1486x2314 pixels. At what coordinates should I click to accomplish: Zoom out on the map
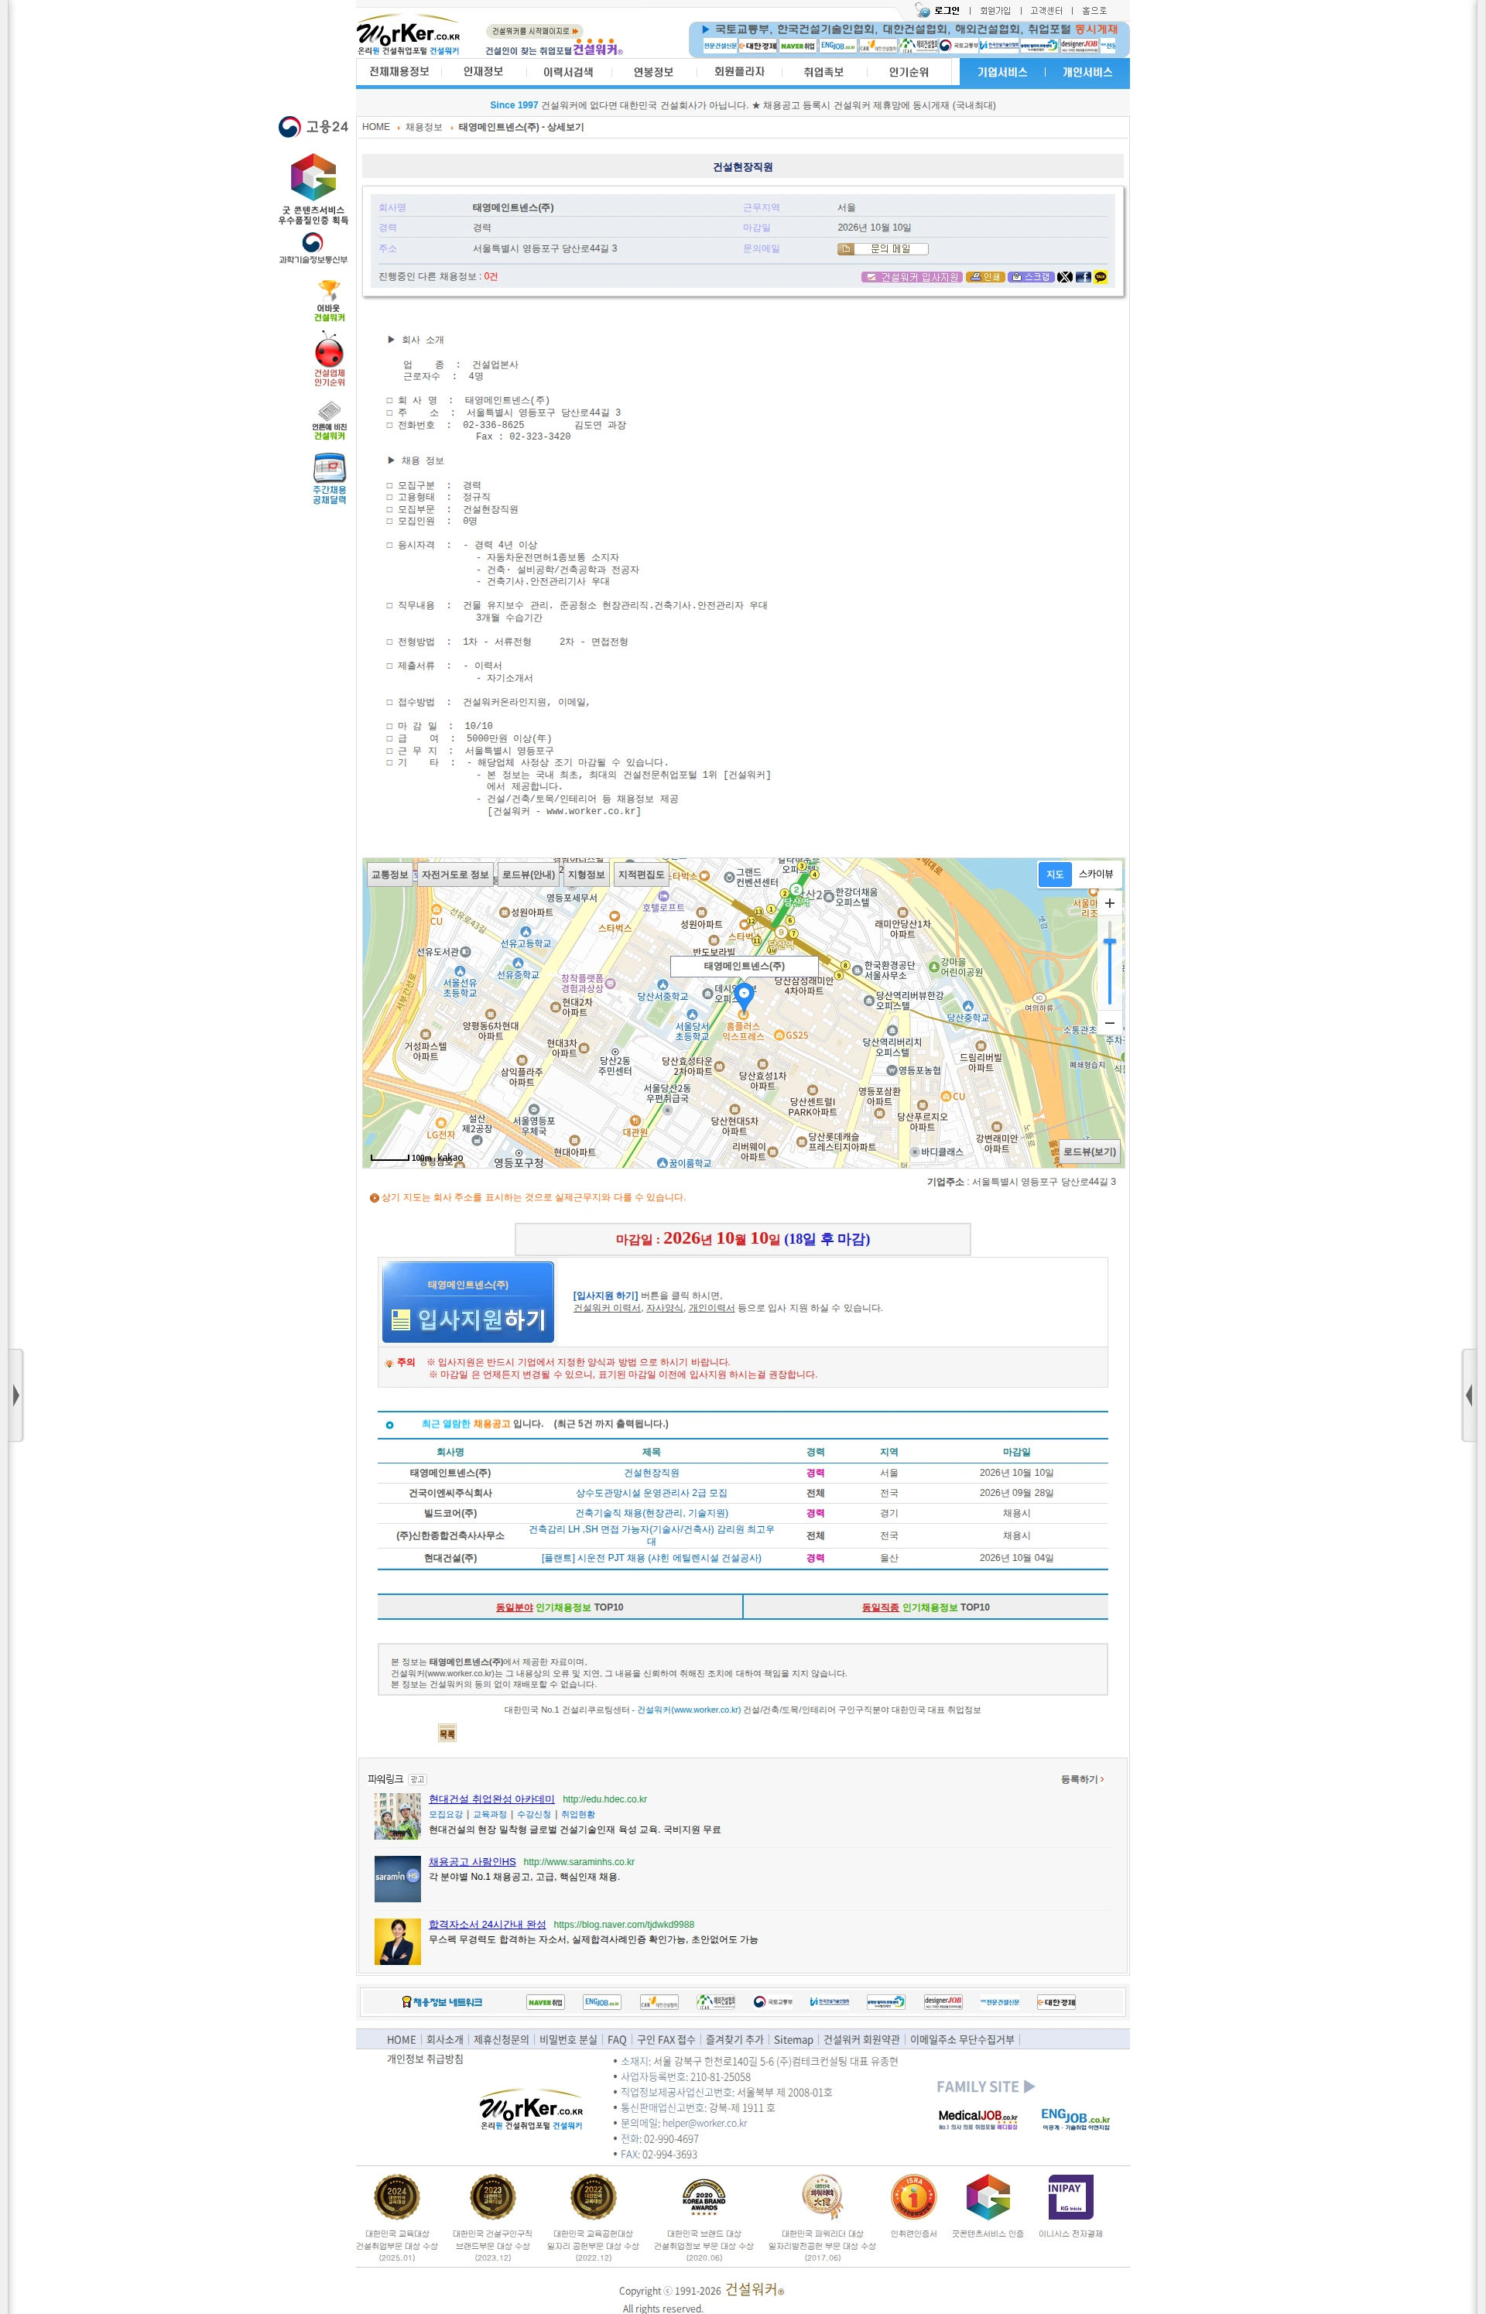(x=1110, y=1022)
